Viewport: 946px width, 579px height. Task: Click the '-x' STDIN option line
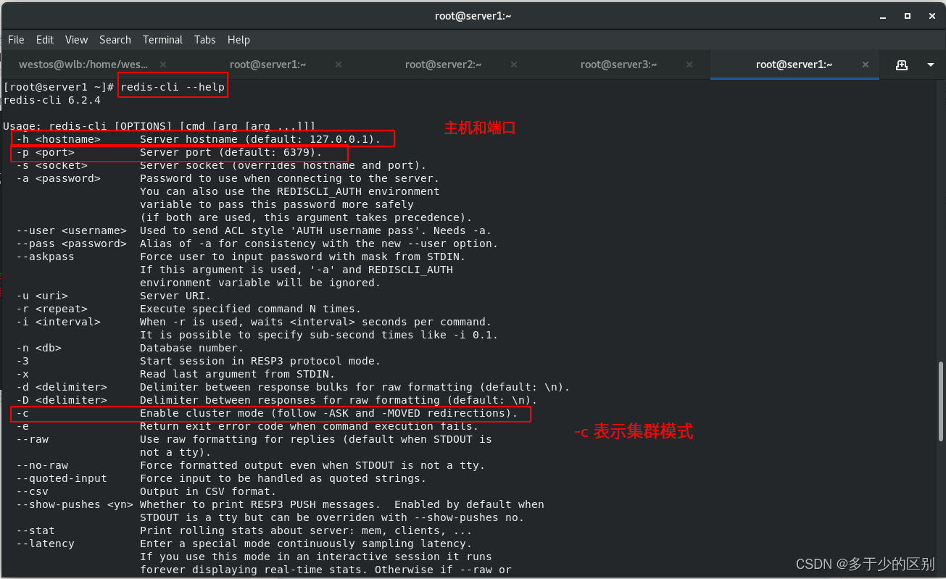[x=175, y=374]
